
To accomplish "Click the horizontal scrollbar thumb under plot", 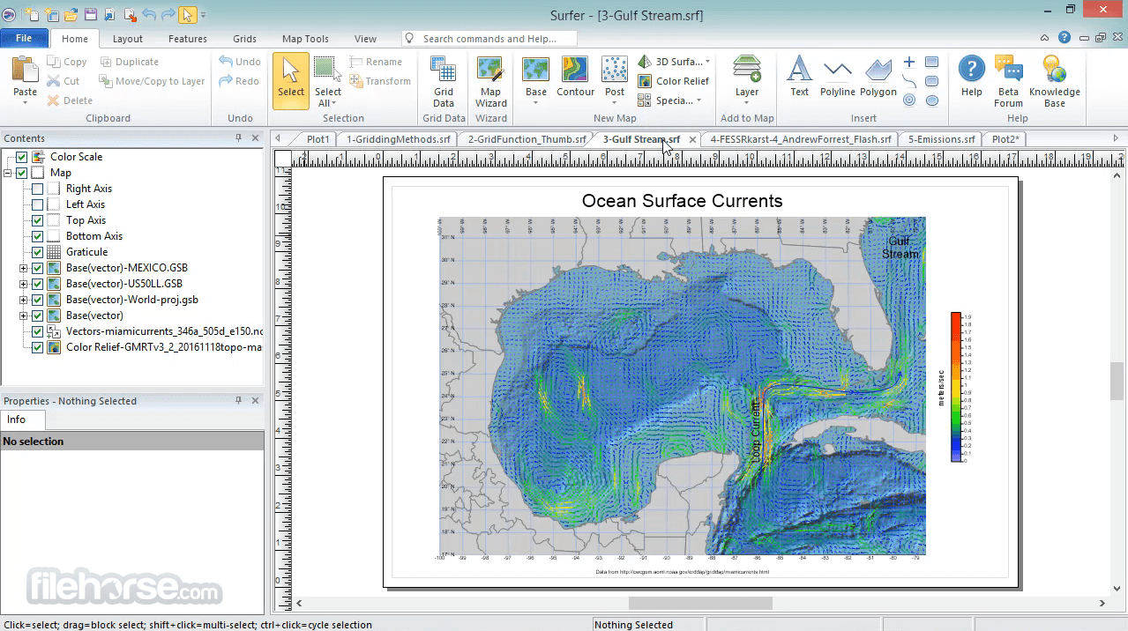I will (700, 603).
